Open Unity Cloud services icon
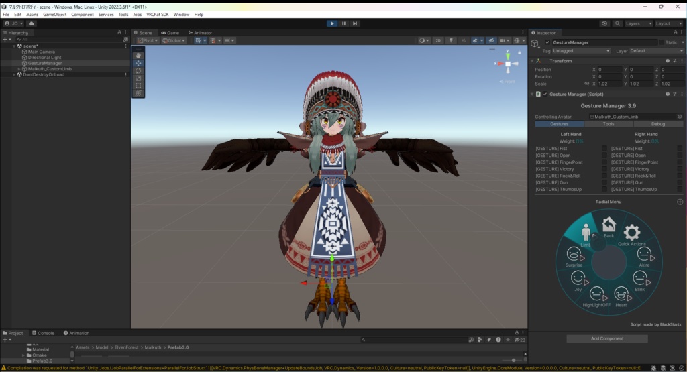The image size is (687, 372). pos(32,23)
